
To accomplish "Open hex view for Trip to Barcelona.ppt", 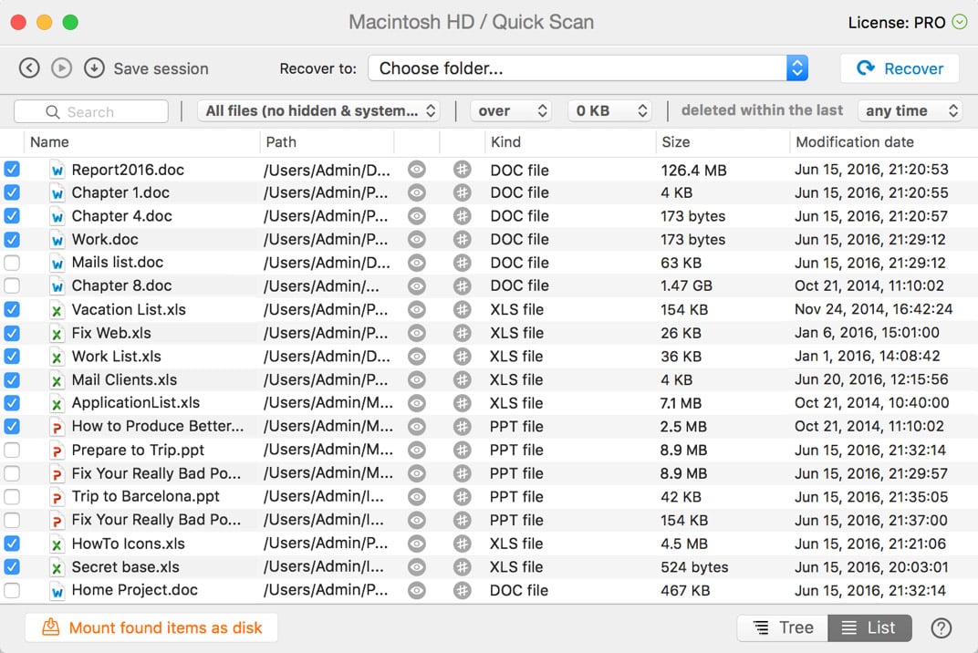I will (x=463, y=497).
